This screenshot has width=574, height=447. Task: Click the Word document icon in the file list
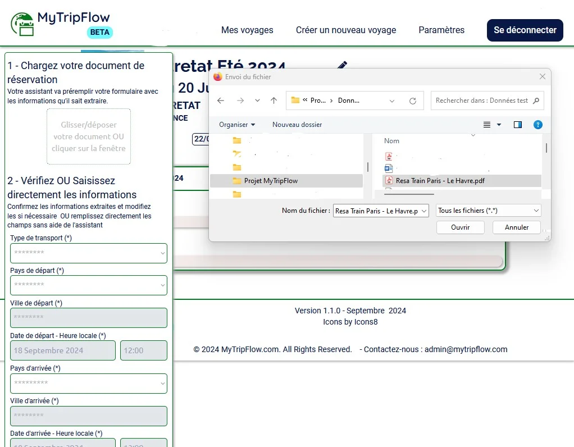coord(389,167)
